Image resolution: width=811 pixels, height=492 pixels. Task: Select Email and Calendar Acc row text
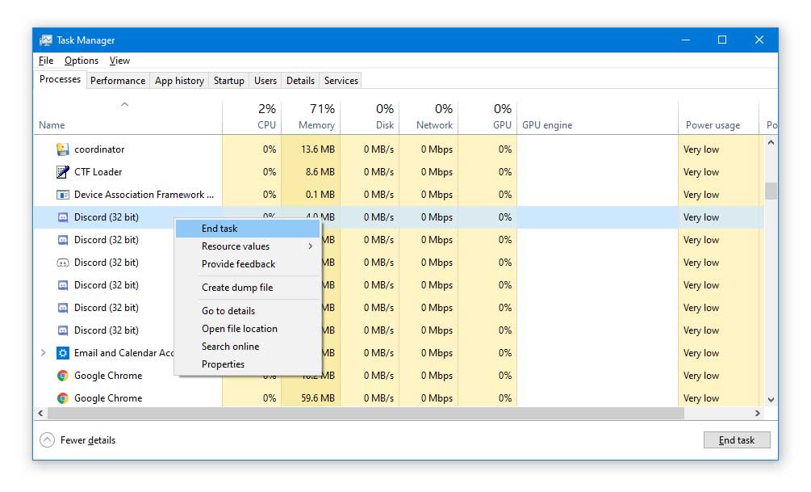coord(123,353)
